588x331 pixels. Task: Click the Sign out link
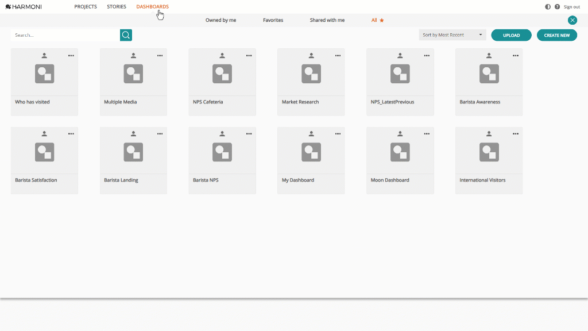tap(571, 7)
